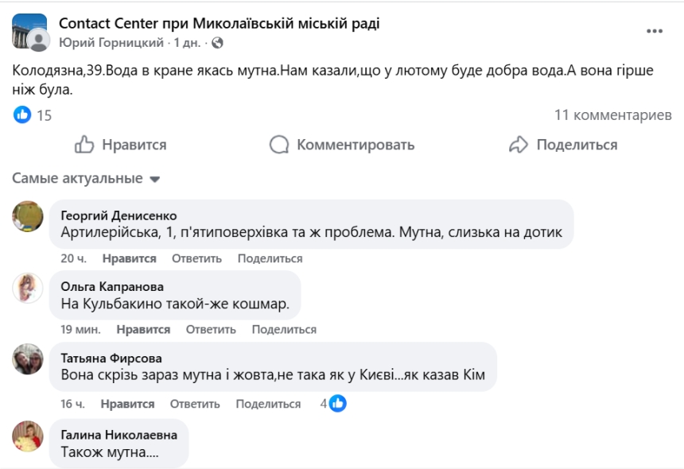This screenshot has height=469, width=684.
Task: Click Нравится under Георгий Денисенко's comment
Action: pyautogui.click(x=130, y=258)
